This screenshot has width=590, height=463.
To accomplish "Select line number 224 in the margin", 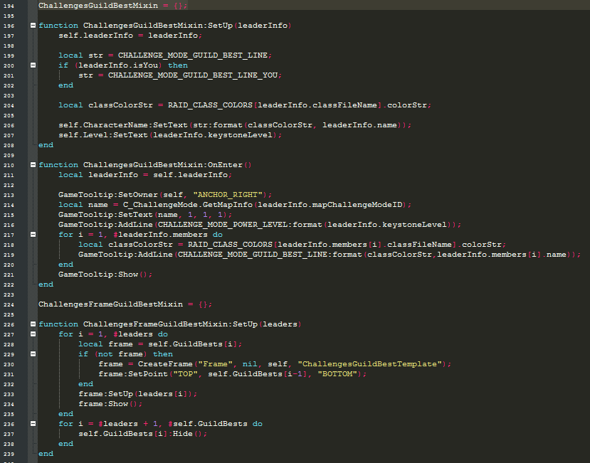I will pyautogui.click(x=10, y=304).
